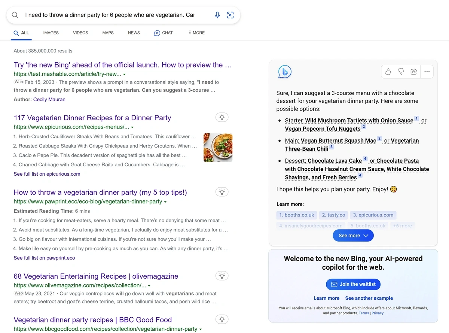Viewport: 449px width, 333px height.
Task: Start voice search with microphone icon
Action: (x=217, y=15)
